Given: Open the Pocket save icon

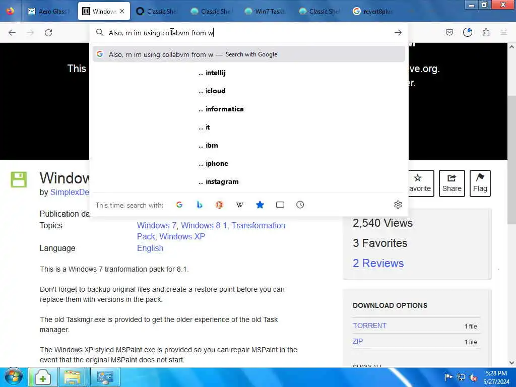Looking at the screenshot, I should pos(449,32).
